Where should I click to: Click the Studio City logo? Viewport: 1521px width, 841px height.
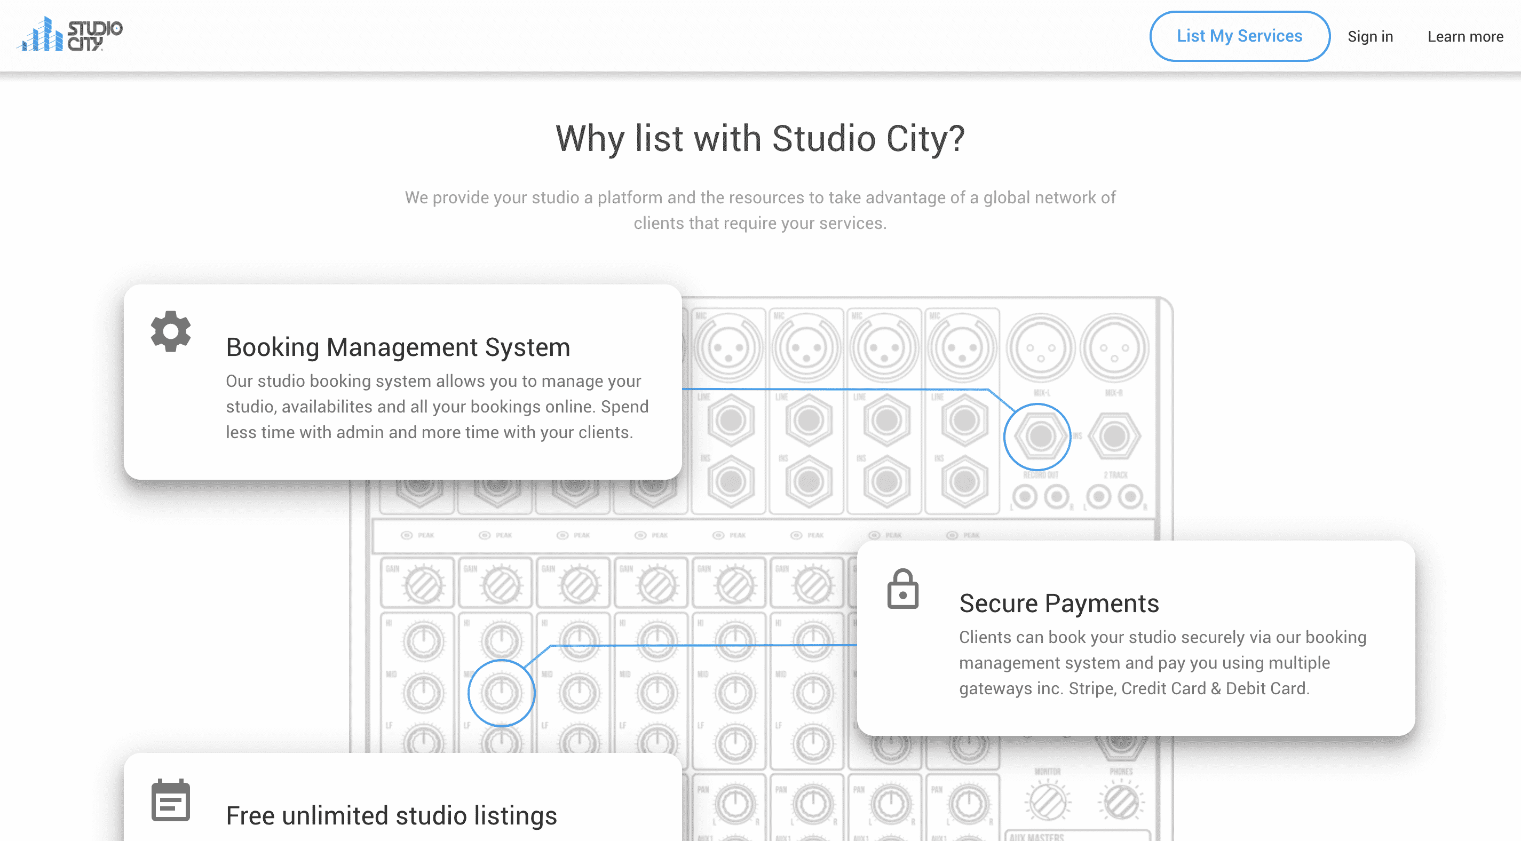70,34
